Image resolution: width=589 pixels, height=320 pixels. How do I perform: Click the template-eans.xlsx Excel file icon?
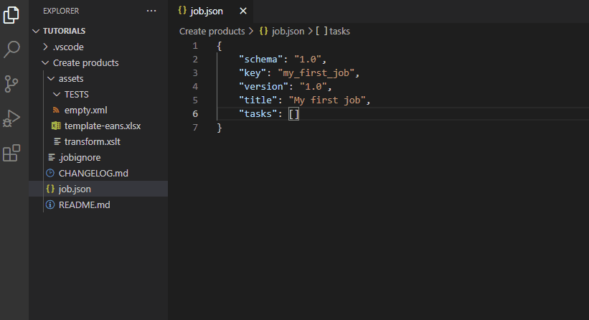pos(57,126)
